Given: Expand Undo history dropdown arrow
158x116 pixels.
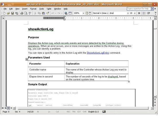Looking at the screenshot, I should pos(56,13).
